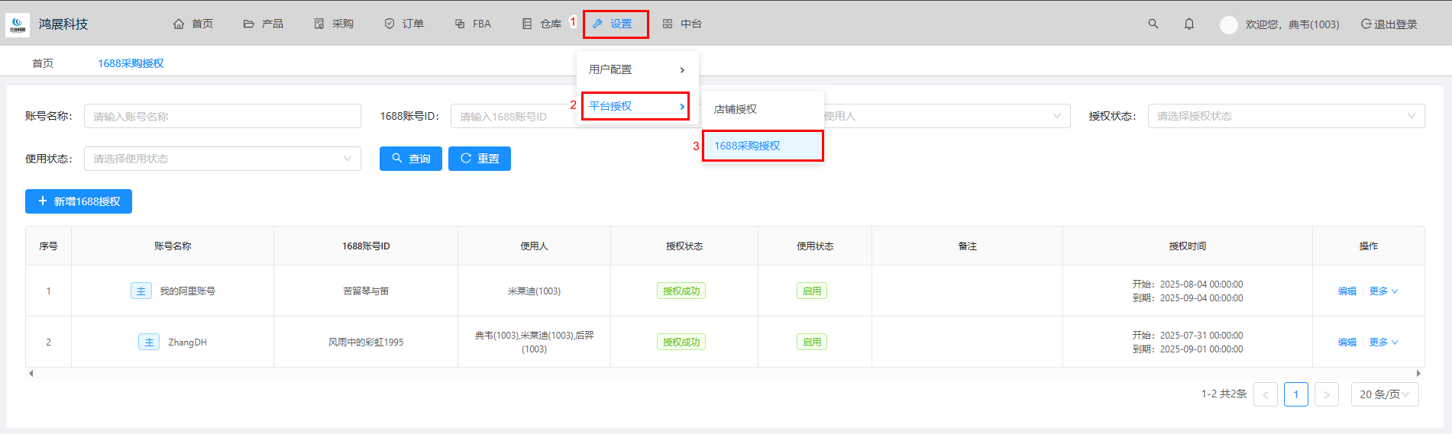
Task: Click the 退出登录 logout link
Action: pos(1389,24)
